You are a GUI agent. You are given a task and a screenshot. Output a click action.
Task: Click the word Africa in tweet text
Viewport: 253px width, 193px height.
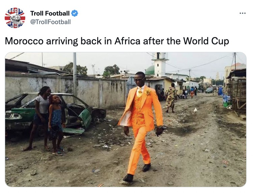[128, 41]
